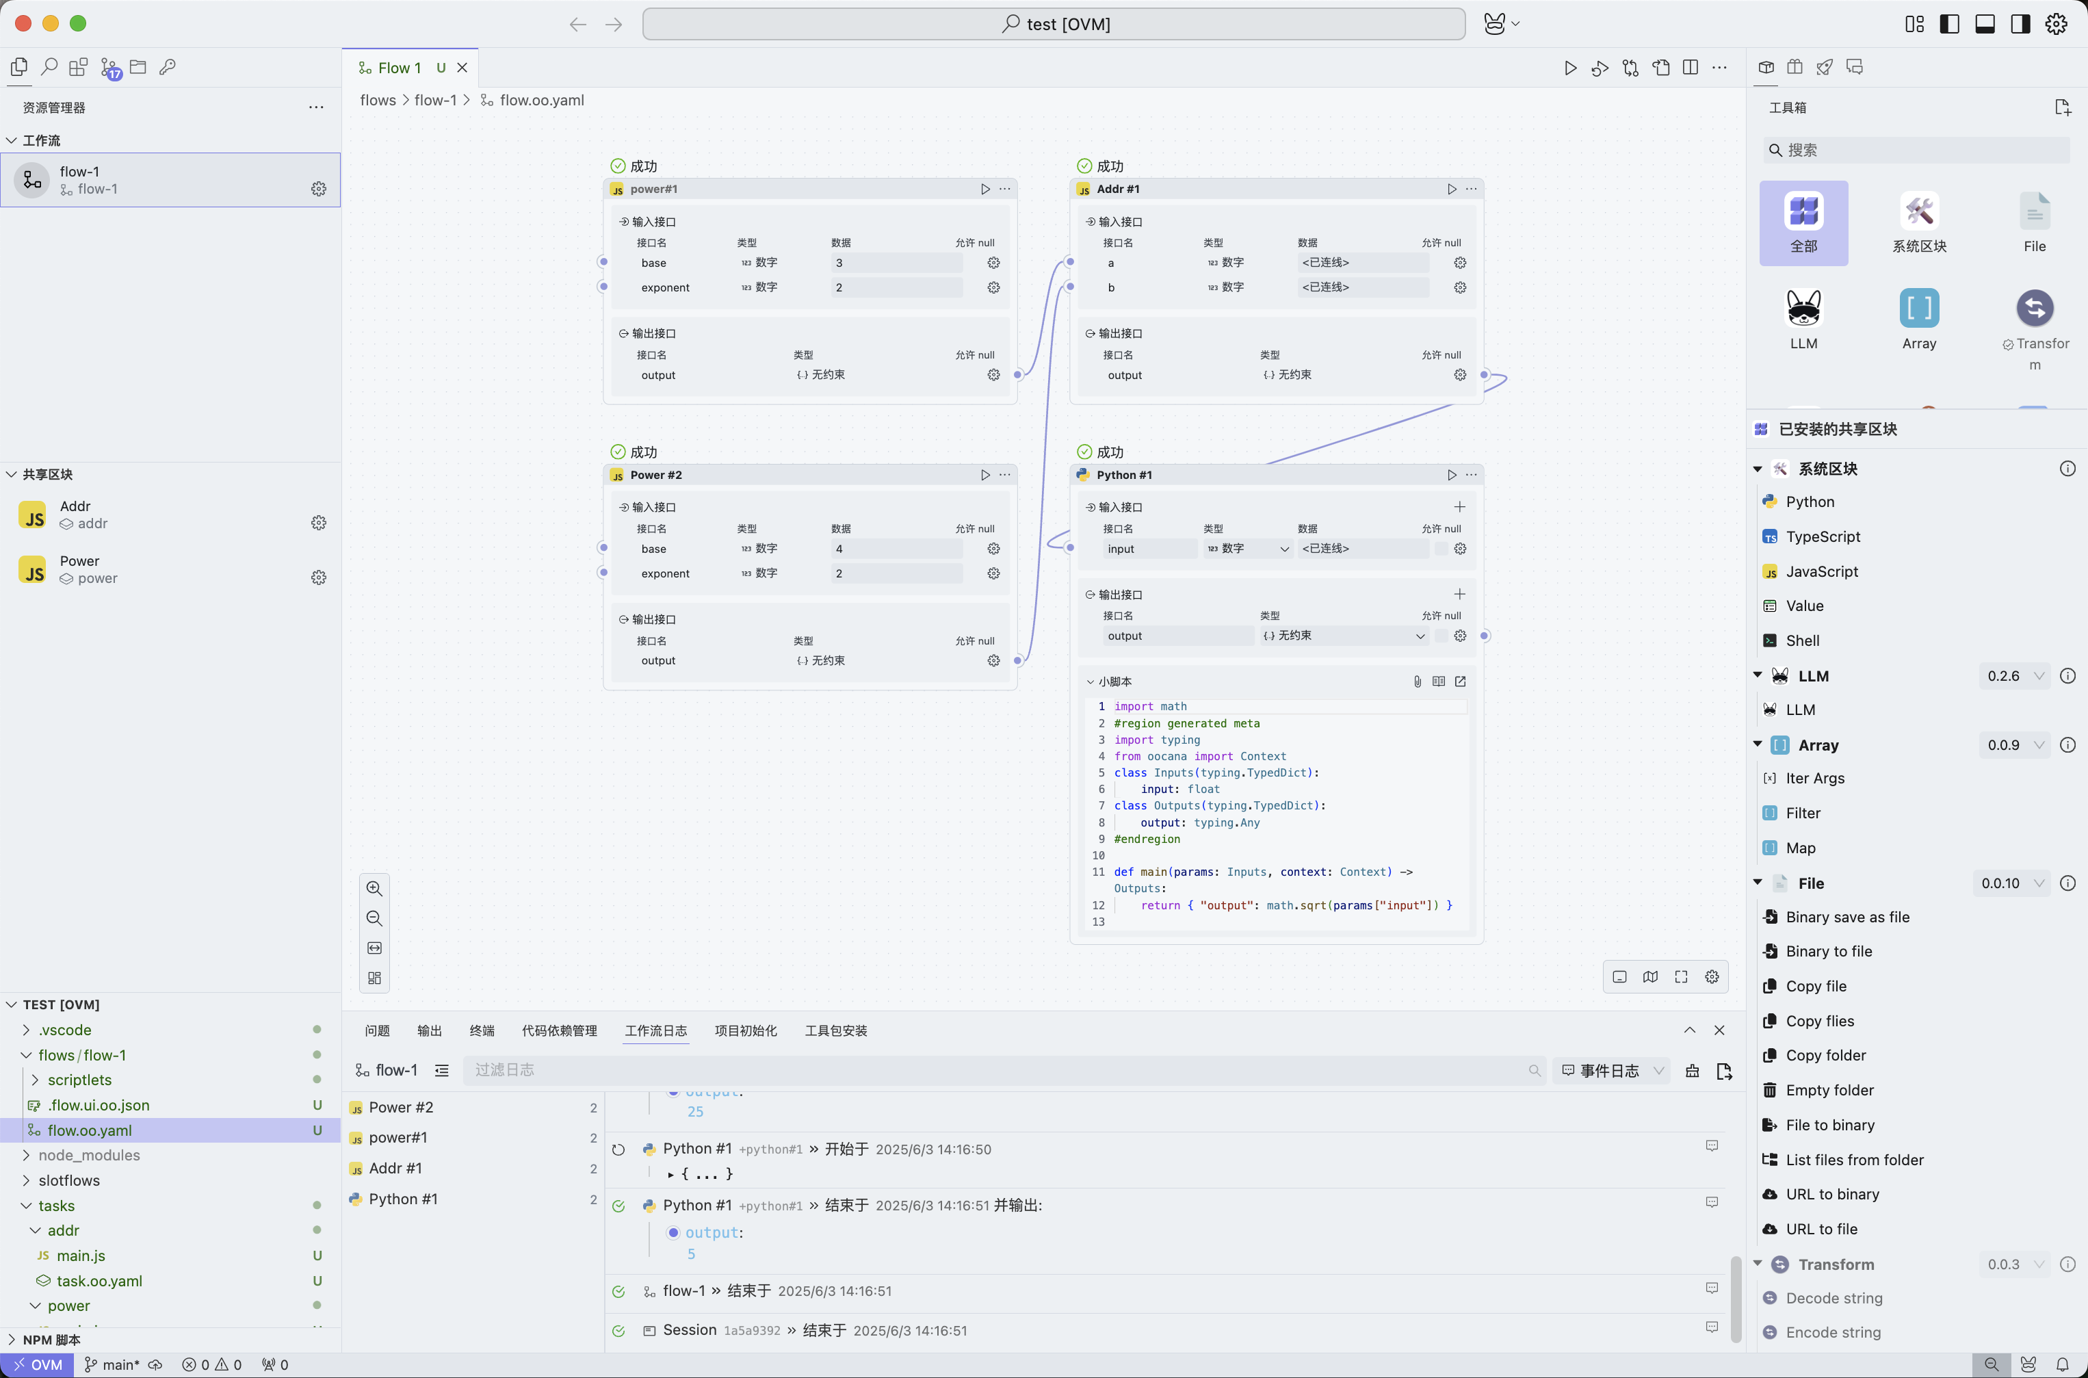
Task: Open the output type 无约束 dropdown in Python #1
Action: (1344, 636)
